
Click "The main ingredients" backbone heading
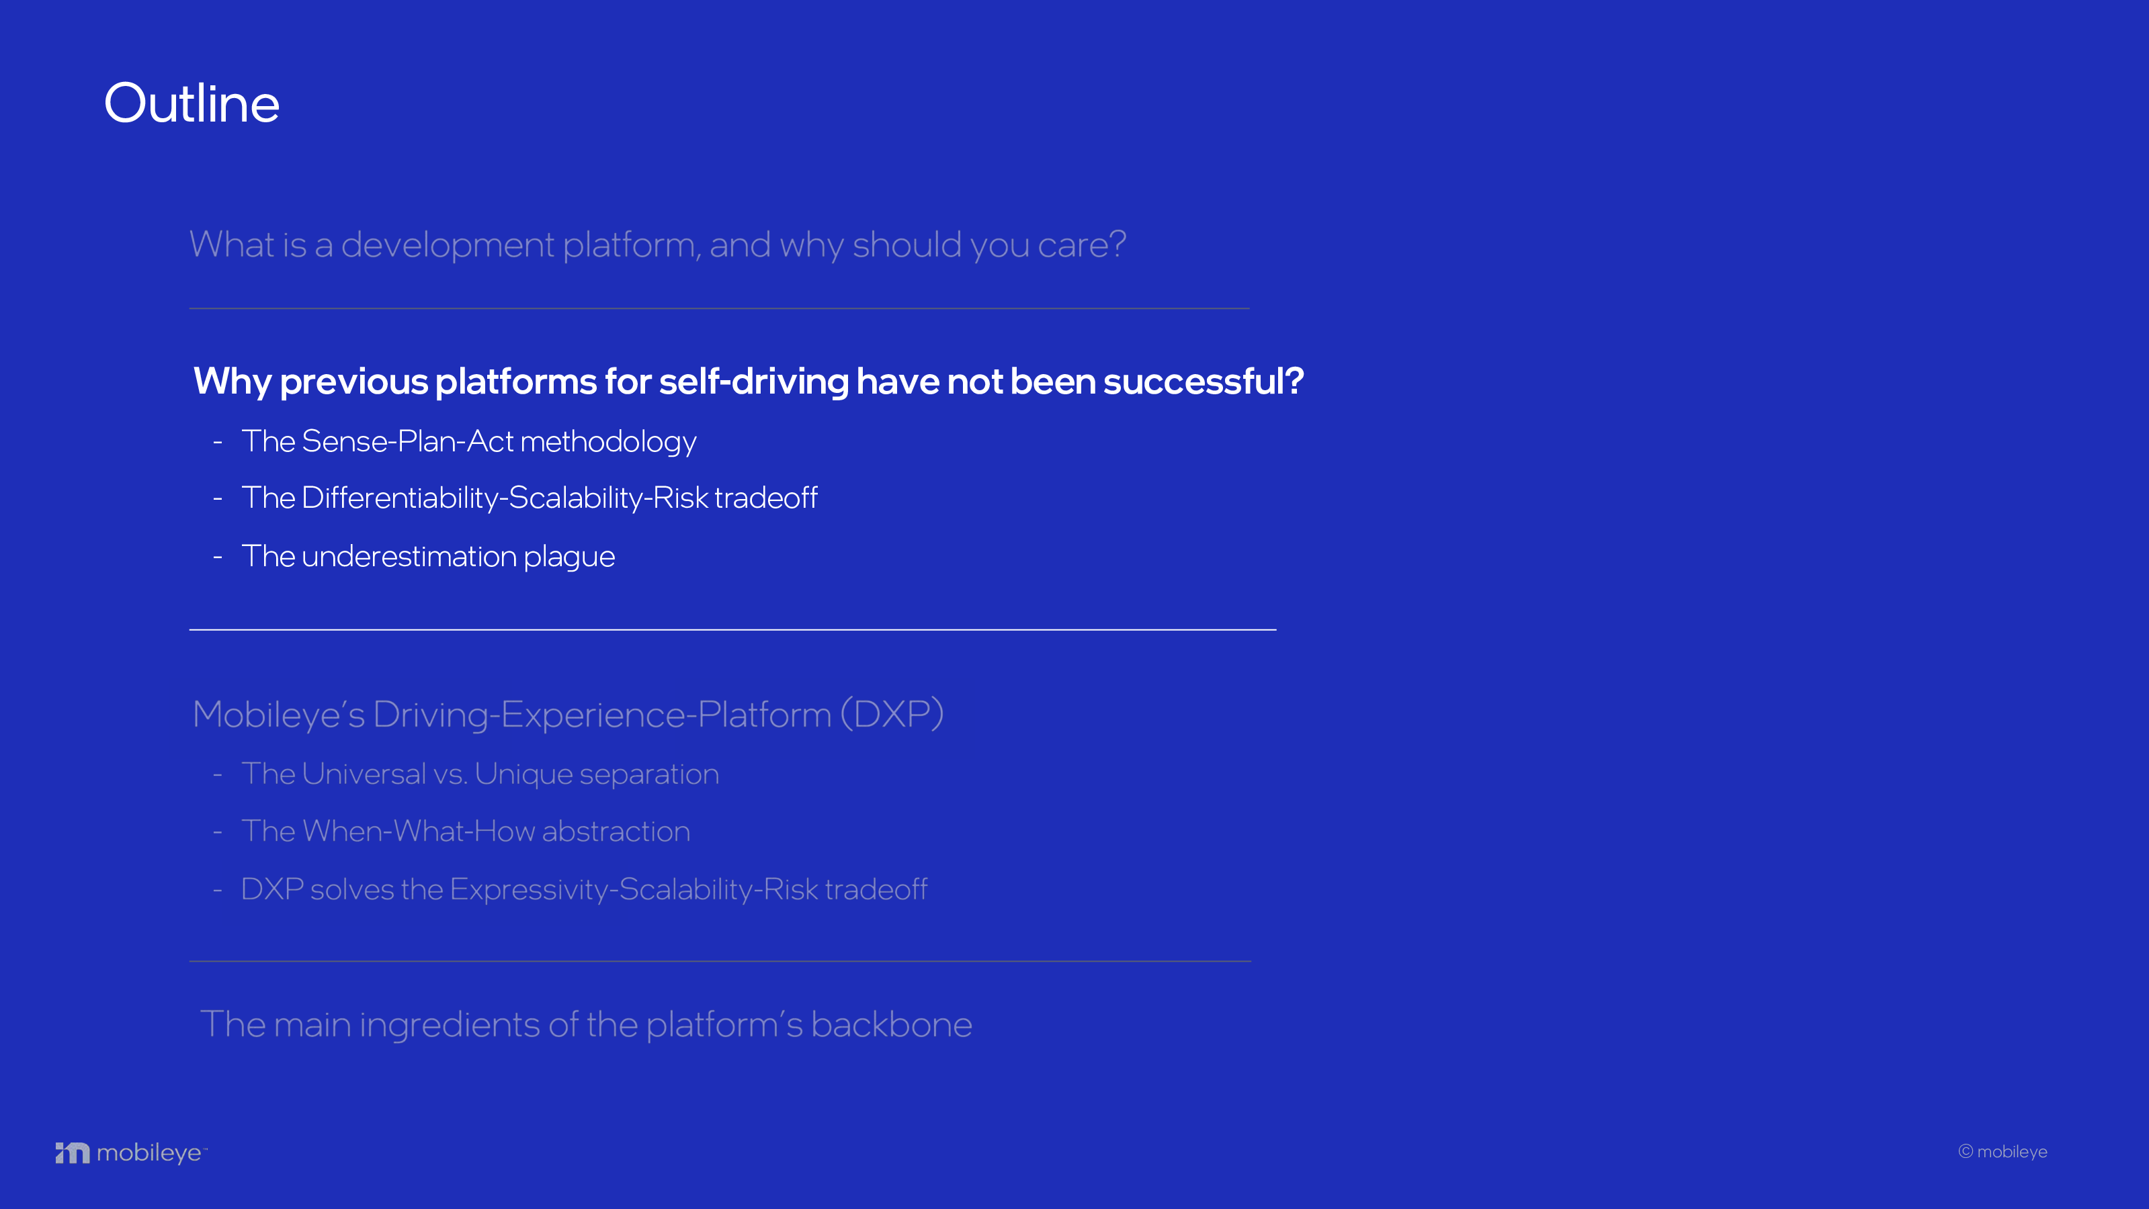click(586, 1025)
